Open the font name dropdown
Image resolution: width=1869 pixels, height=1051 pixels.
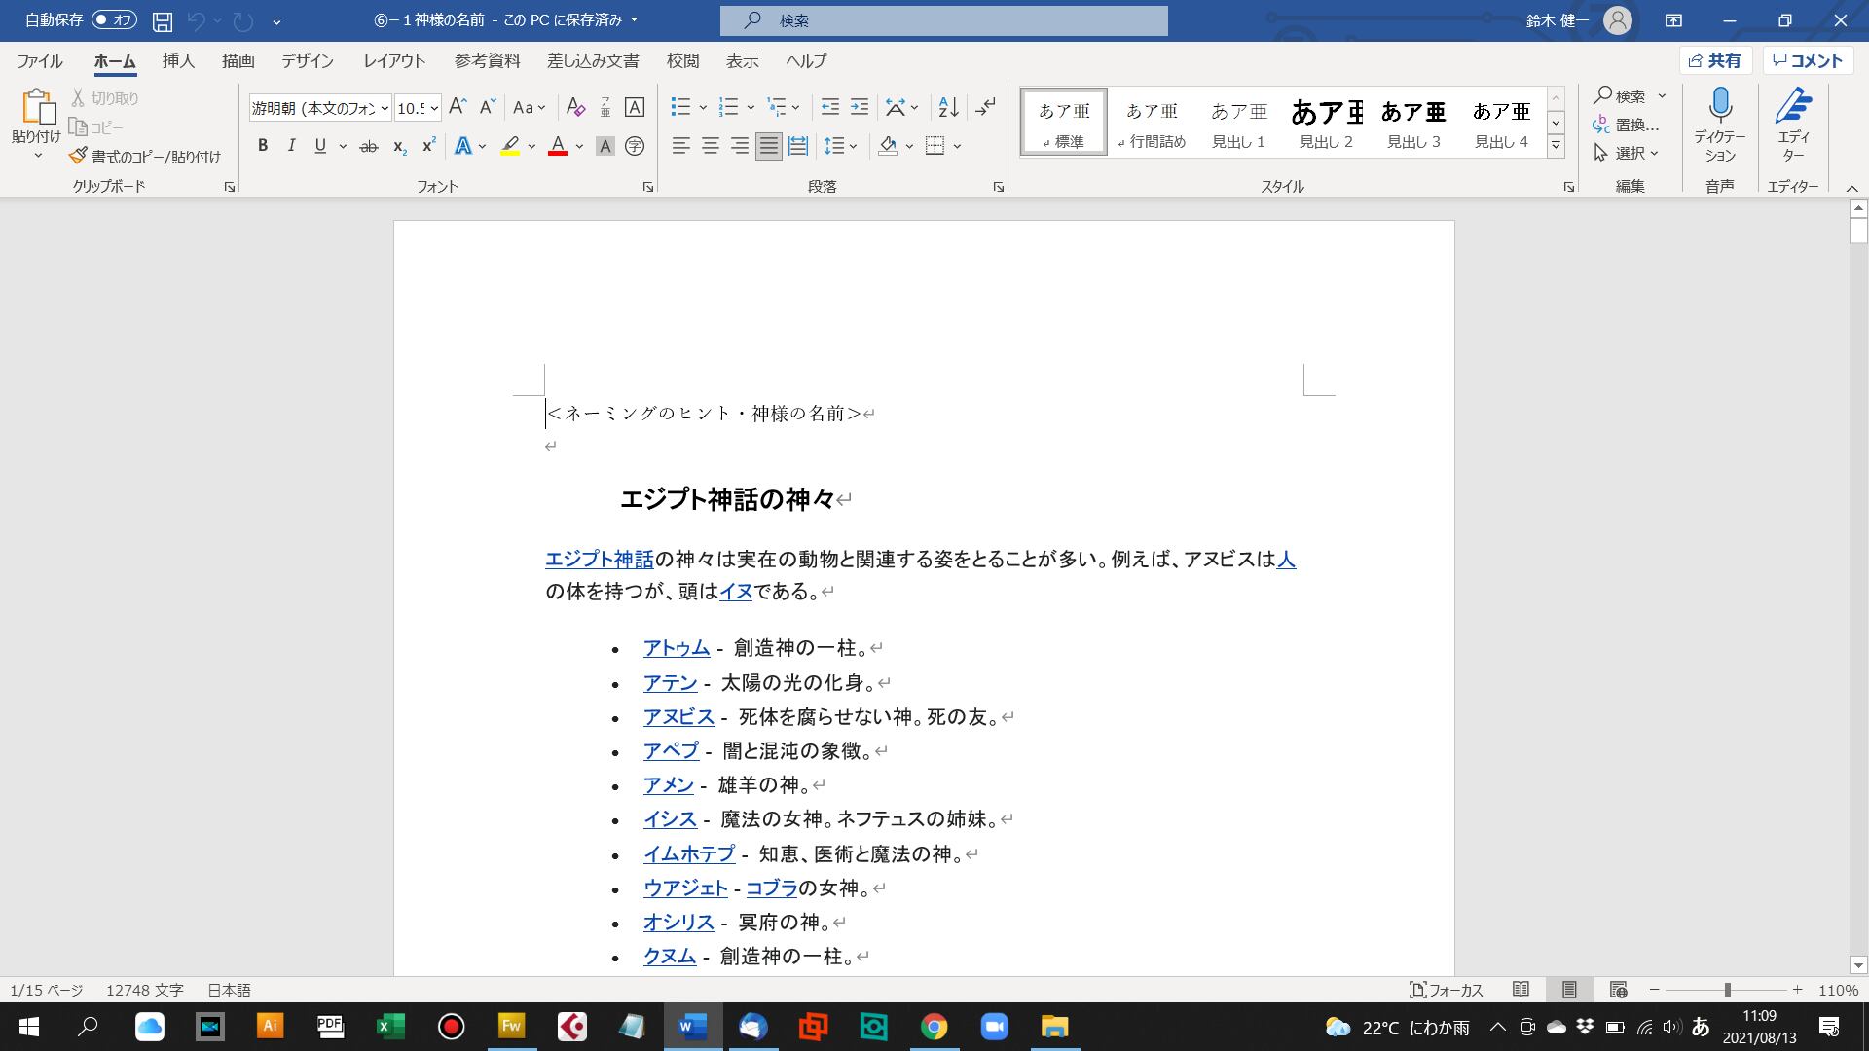pos(385,108)
